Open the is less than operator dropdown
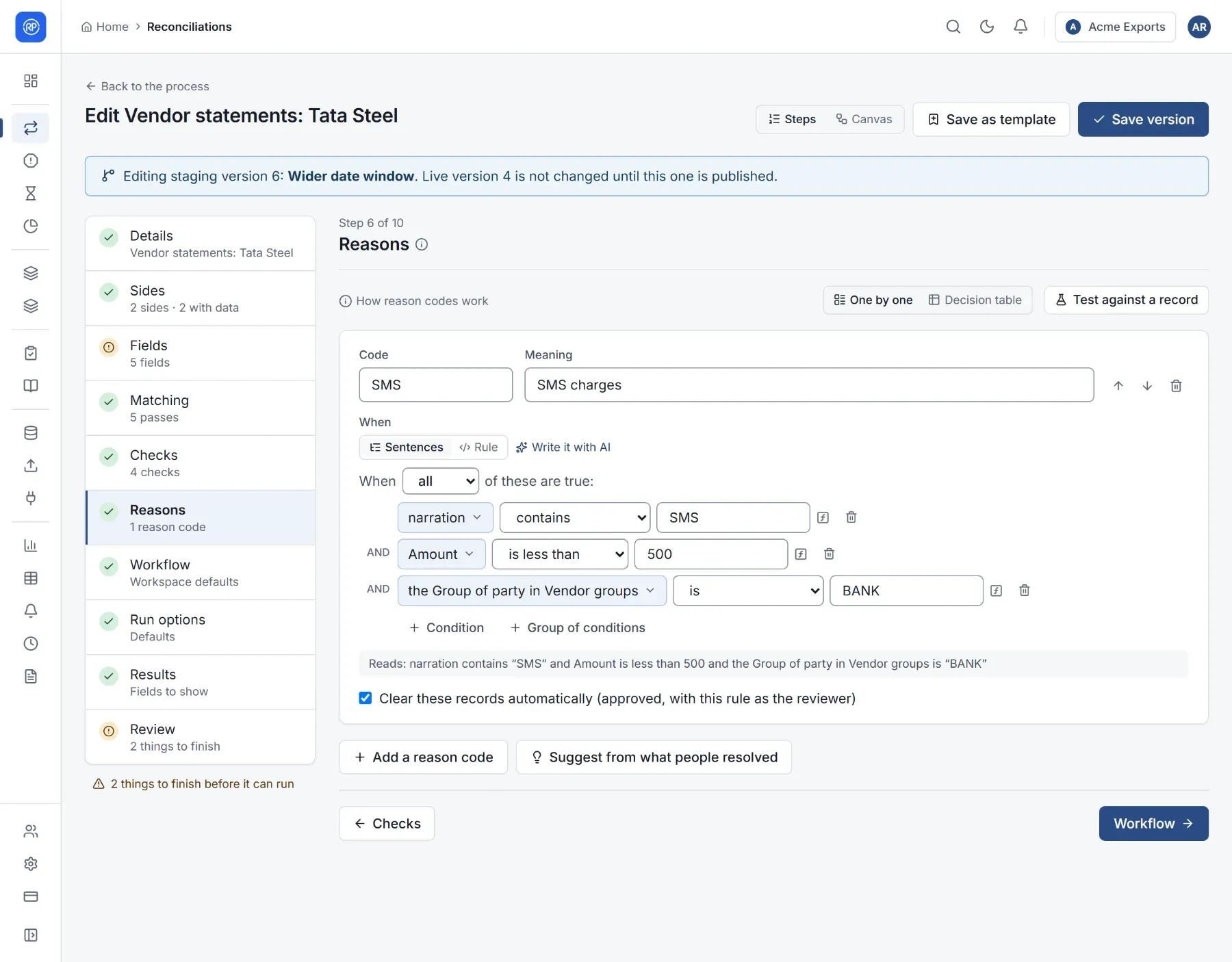The image size is (1232, 962). pyautogui.click(x=560, y=554)
